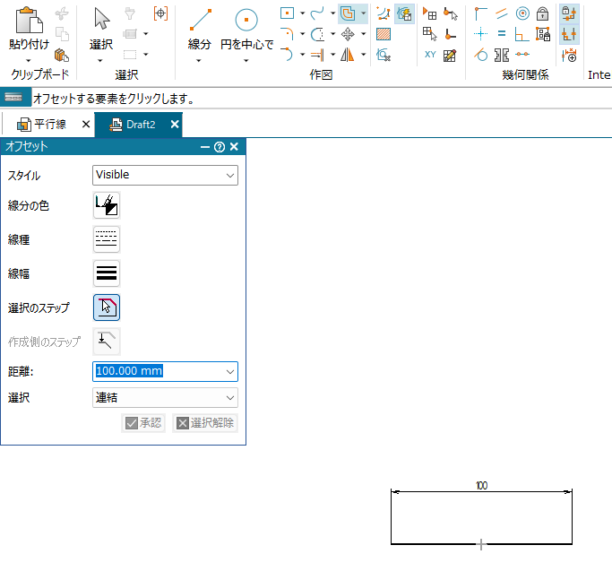Minimize the オフセット panel
Viewport: 612px width, 580px height.
point(205,147)
